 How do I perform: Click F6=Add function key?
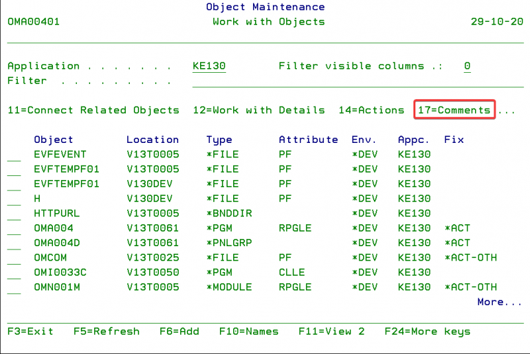[179, 332]
